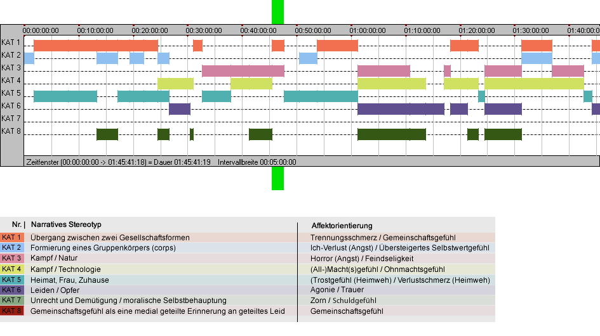Click the yellow KAT 4 legend swatch
Viewport: 600px width, 336px height.
(12, 269)
